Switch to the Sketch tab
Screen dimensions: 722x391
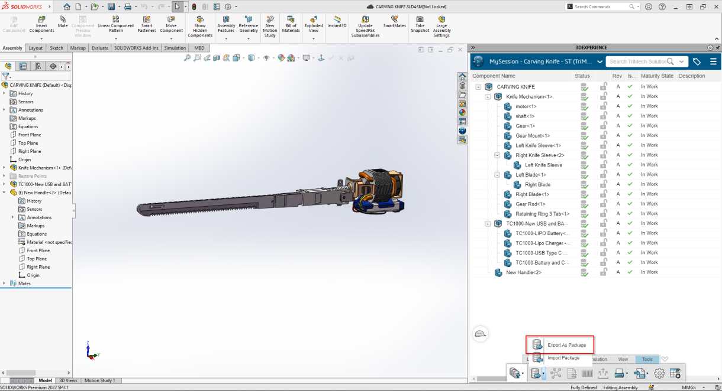tap(56, 48)
